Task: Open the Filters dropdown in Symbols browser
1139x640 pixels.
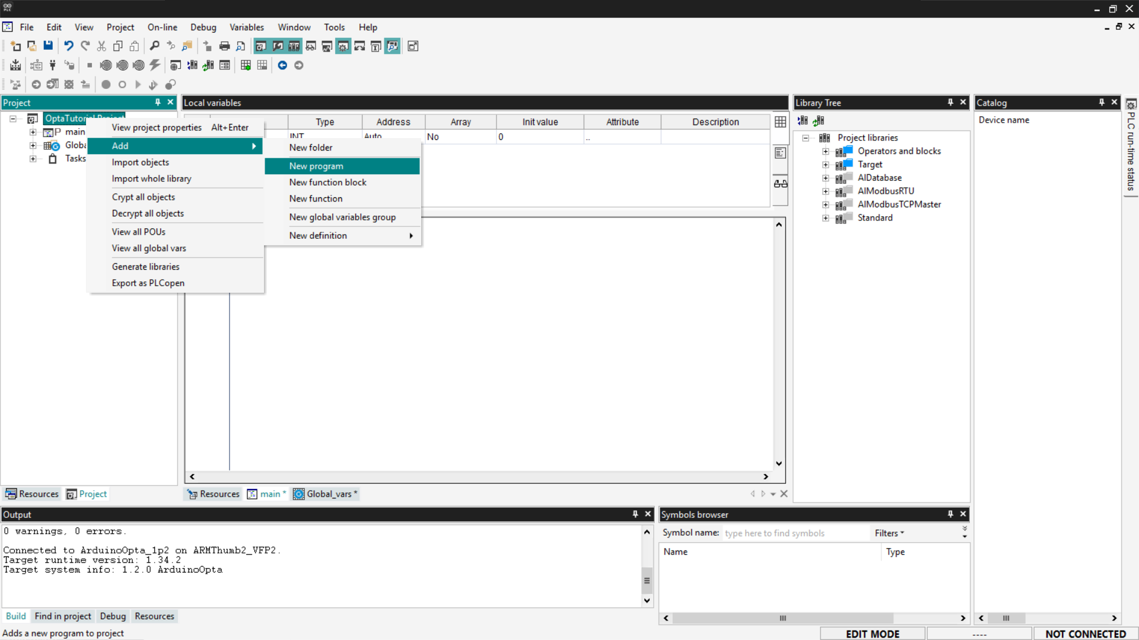Action: point(889,533)
